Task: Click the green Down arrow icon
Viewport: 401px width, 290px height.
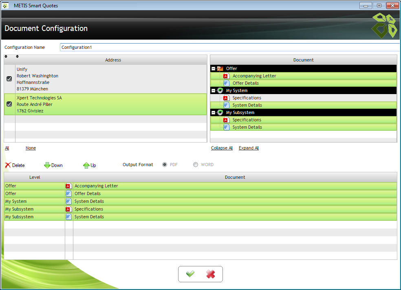Action: (x=47, y=165)
